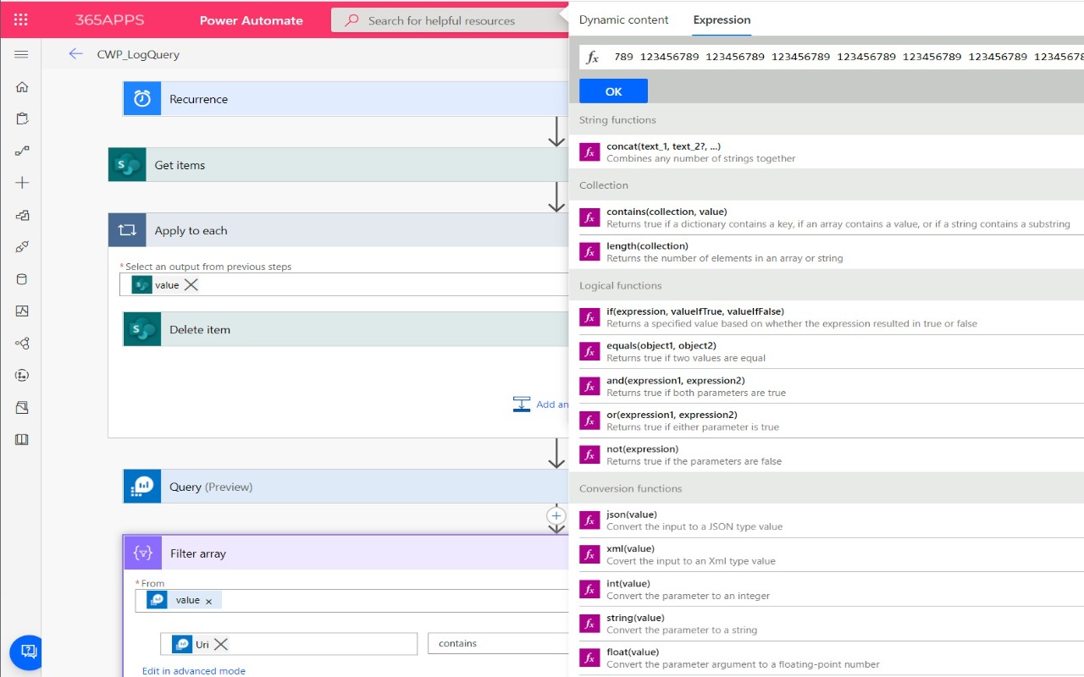Click the Power Automate title

coord(252,20)
